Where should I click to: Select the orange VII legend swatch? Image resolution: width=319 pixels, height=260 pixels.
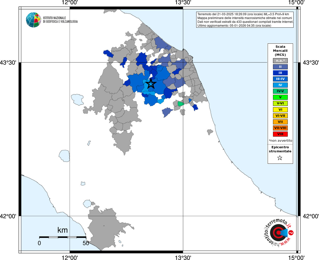click(280, 122)
